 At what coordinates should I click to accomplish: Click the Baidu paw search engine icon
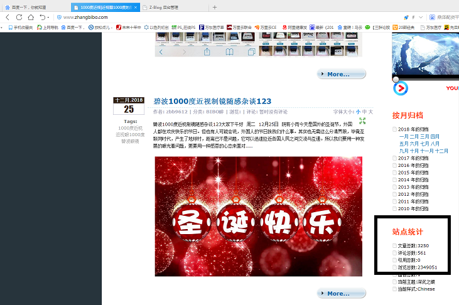(x=432, y=18)
